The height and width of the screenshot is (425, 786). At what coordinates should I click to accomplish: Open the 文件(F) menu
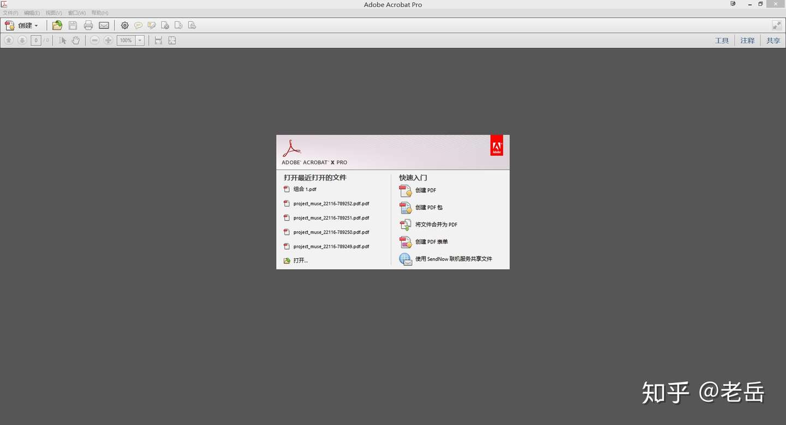click(x=10, y=13)
